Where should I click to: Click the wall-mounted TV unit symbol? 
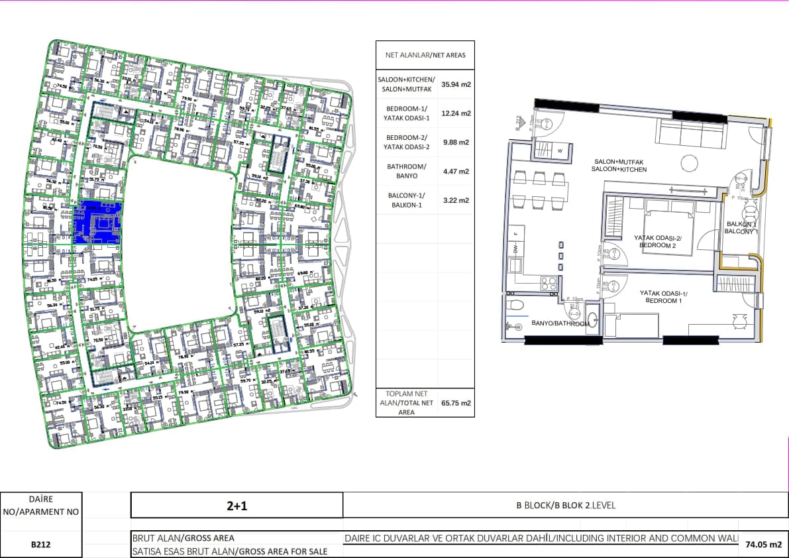coord(688,190)
